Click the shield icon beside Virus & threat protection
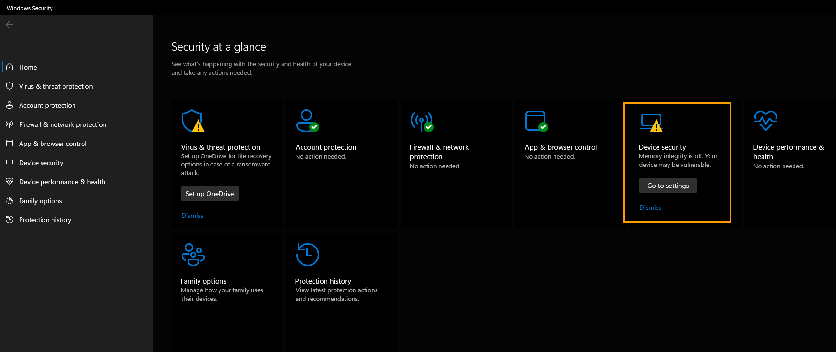 click(10, 86)
